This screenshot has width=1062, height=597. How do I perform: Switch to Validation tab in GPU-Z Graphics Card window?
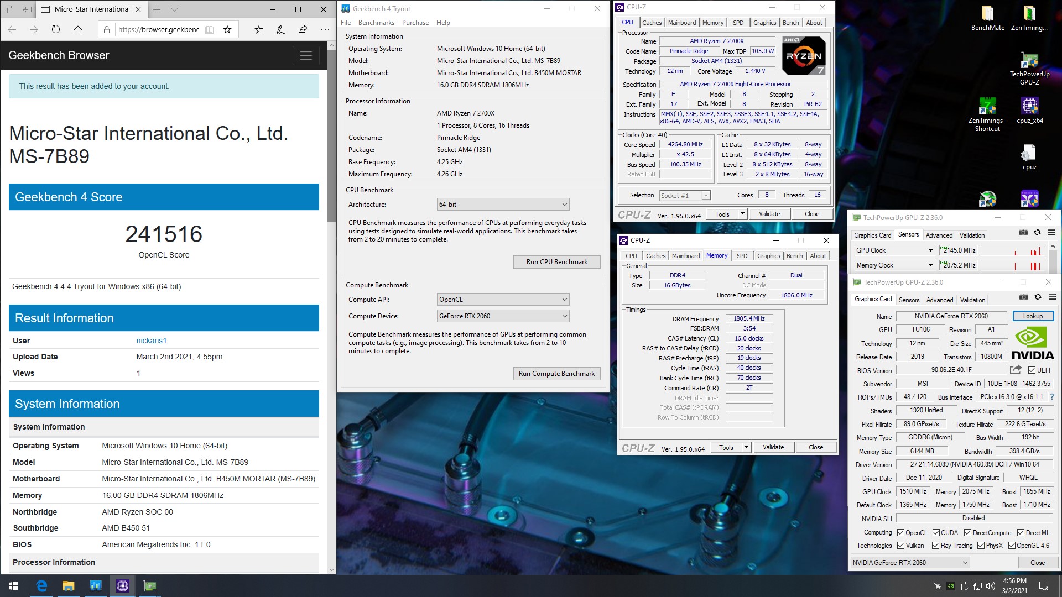coord(972,300)
